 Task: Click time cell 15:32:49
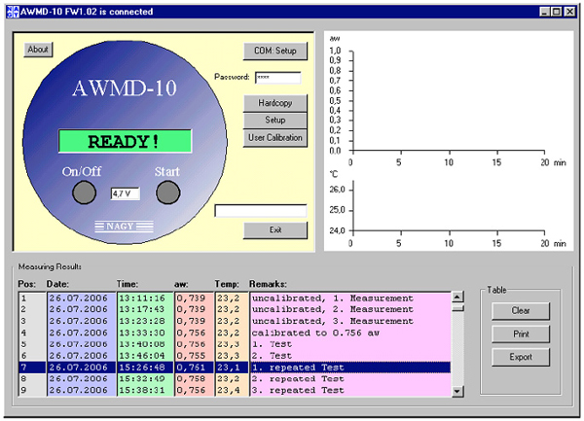[x=142, y=379]
